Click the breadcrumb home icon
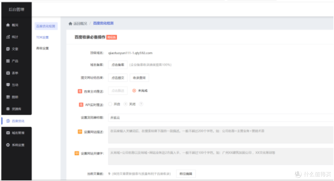The height and width of the screenshot is (181, 334). [70, 23]
